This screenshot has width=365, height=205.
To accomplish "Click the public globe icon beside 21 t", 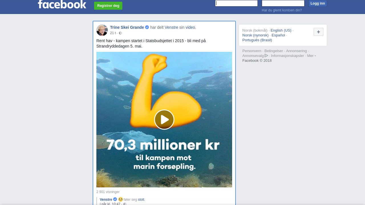I will click(120, 33).
